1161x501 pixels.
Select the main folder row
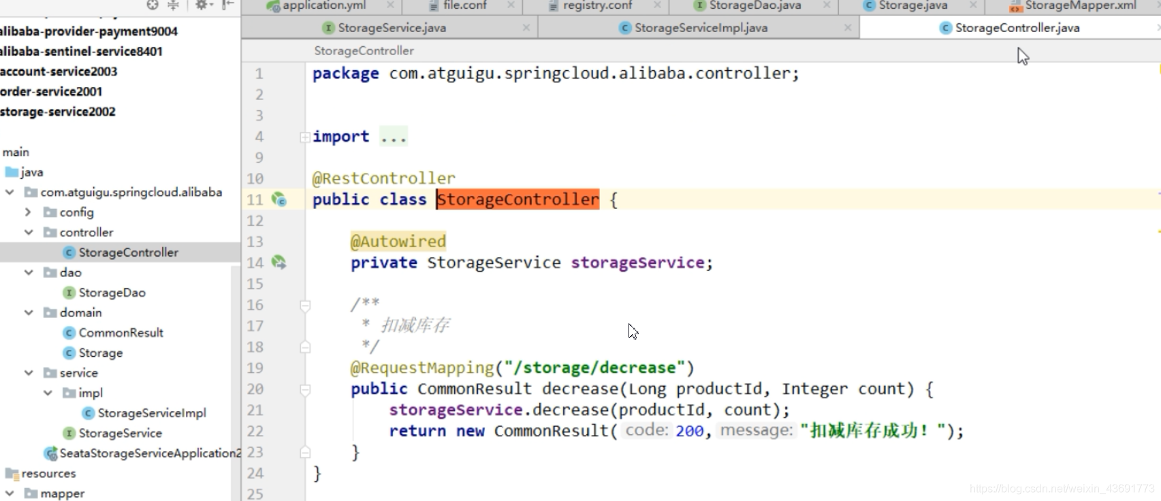click(120, 152)
